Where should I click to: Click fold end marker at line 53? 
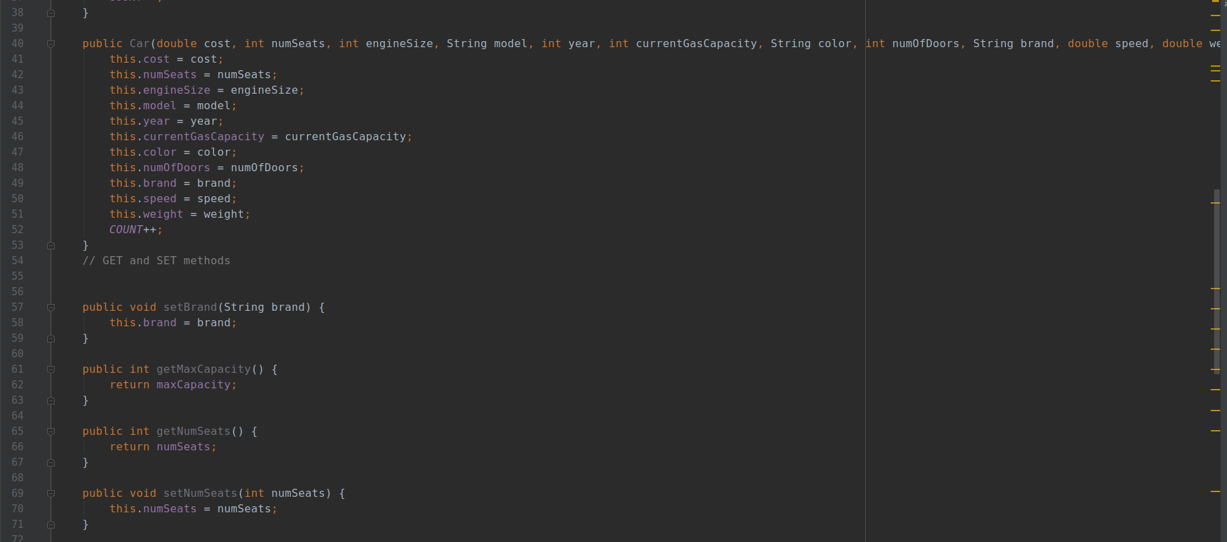(51, 245)
